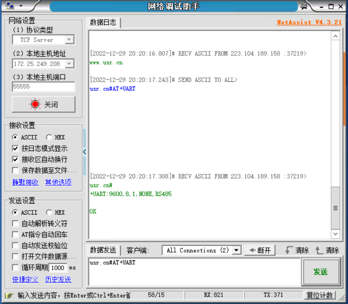Enable the loop period checkbox

pos(15,267)
